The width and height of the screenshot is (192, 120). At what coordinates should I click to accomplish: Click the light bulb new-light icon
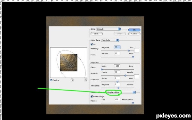(72, 80)
